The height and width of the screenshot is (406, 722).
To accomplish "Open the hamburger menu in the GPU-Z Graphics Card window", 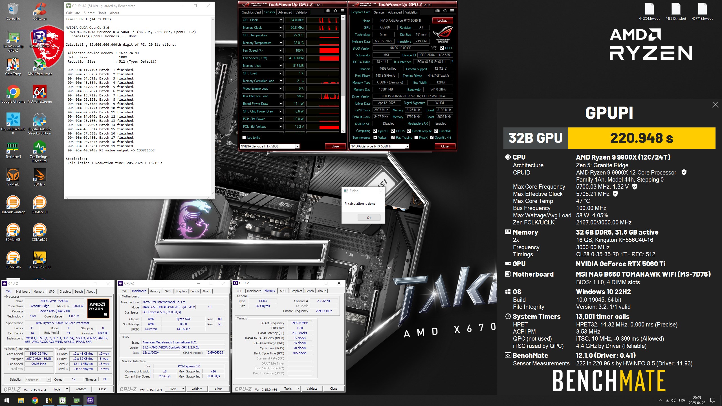I will [452, 11].
